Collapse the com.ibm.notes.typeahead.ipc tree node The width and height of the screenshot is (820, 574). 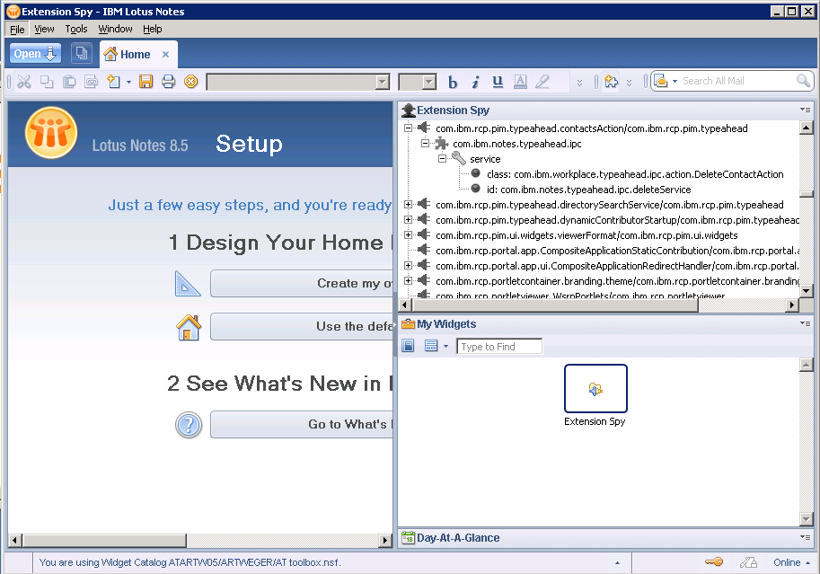(x=426, y=144)
